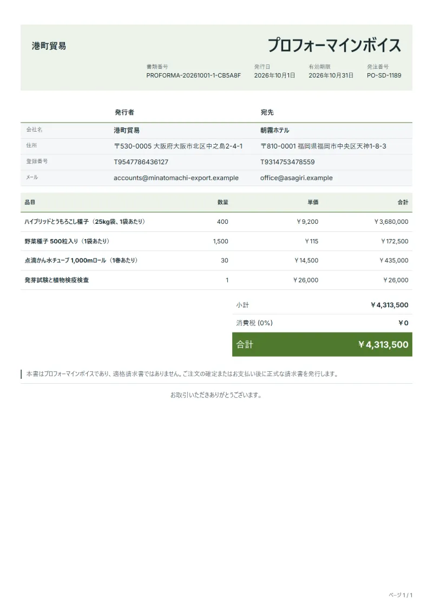Click the 住所 row label
Viewport: 433px width, 613px height.
coord(31,145)
